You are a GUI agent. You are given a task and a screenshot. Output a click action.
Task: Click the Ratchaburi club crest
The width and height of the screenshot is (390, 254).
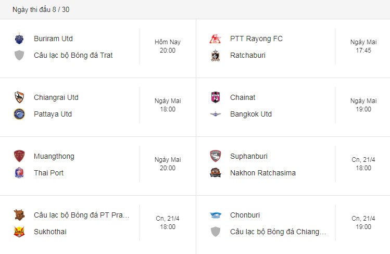(215, 55)
